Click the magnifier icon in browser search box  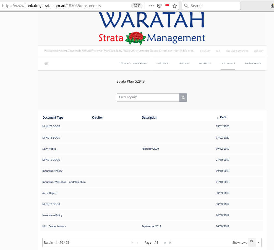click(186, 6)
